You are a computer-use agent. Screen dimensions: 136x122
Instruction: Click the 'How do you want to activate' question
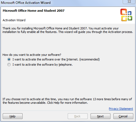pos(32,55)
